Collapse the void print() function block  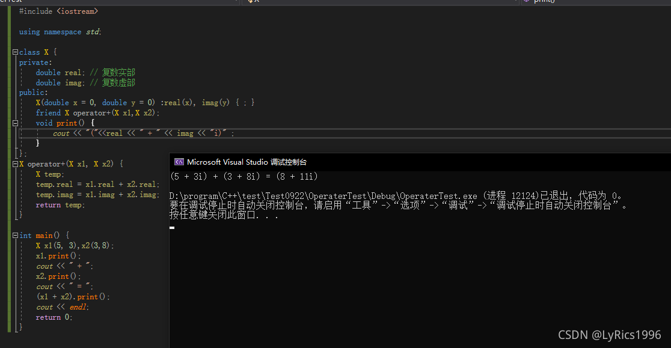(x=16, y=123)
